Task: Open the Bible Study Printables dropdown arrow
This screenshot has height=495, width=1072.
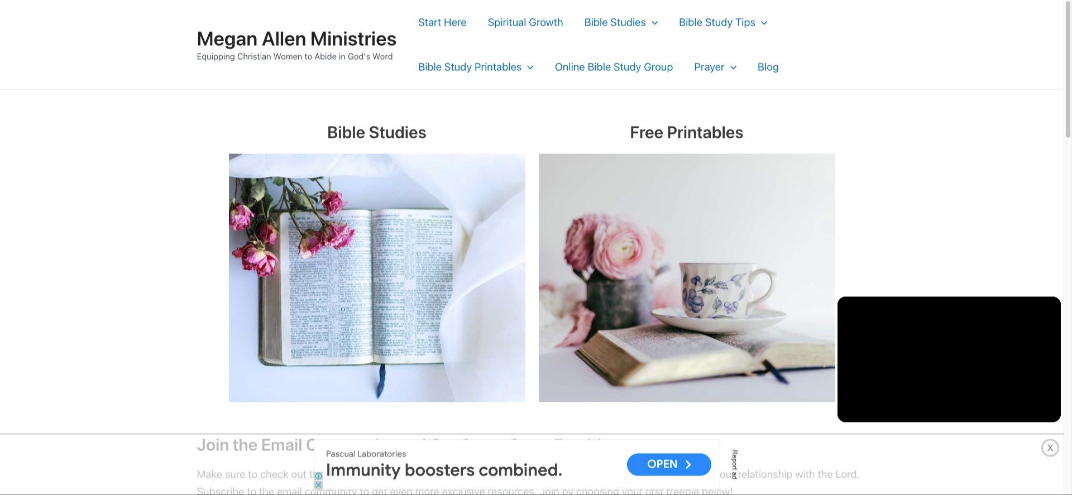Action: point(530,68)
